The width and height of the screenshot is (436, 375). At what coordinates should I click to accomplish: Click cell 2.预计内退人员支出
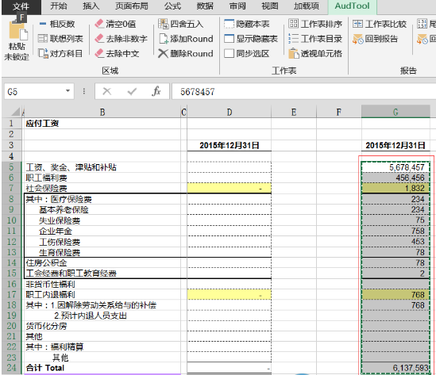pyautogui.click(x=102, y=316)
